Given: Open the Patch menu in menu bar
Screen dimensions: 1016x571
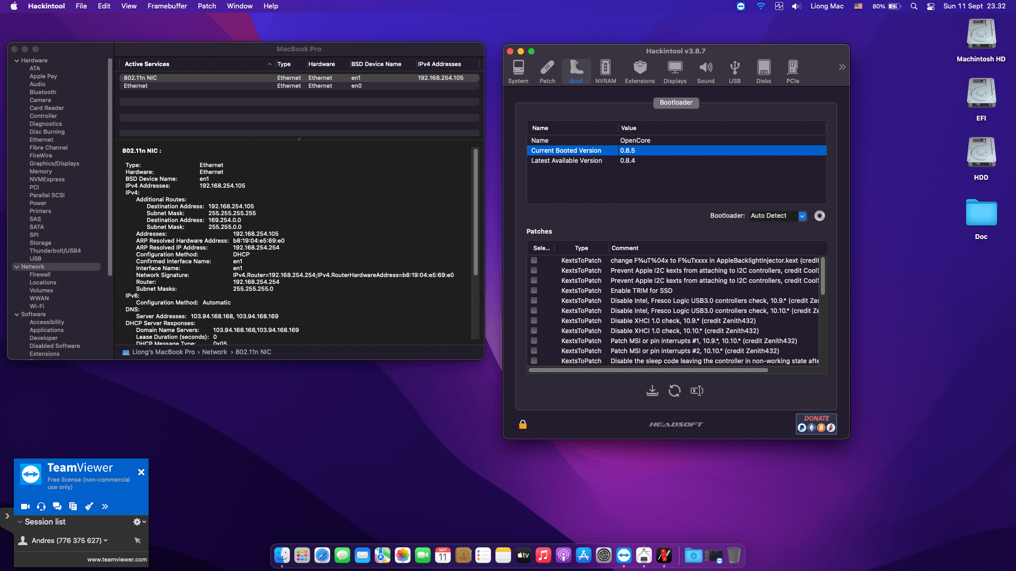Looking at the screenshot, I should (x=207, y=6).
